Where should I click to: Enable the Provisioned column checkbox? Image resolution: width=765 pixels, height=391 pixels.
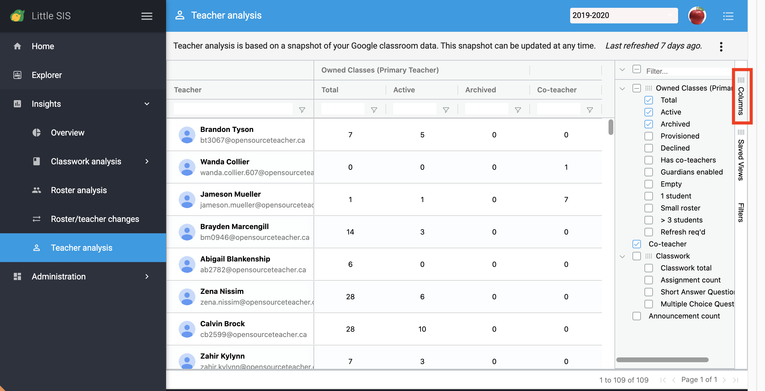[648, 136]
